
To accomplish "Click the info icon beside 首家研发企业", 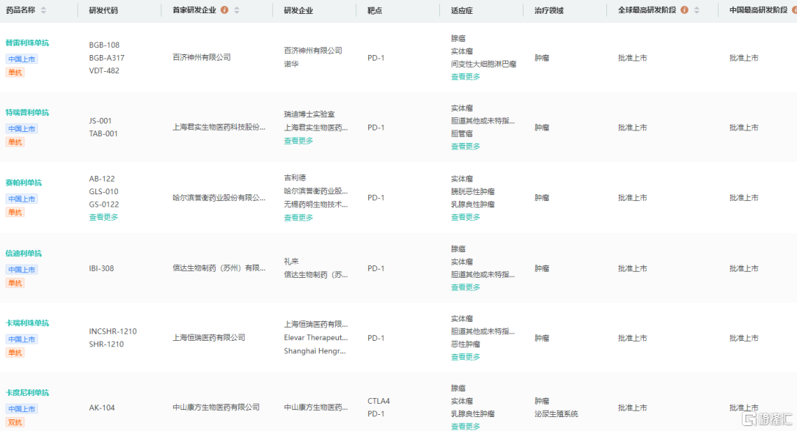I will [224, 10].
